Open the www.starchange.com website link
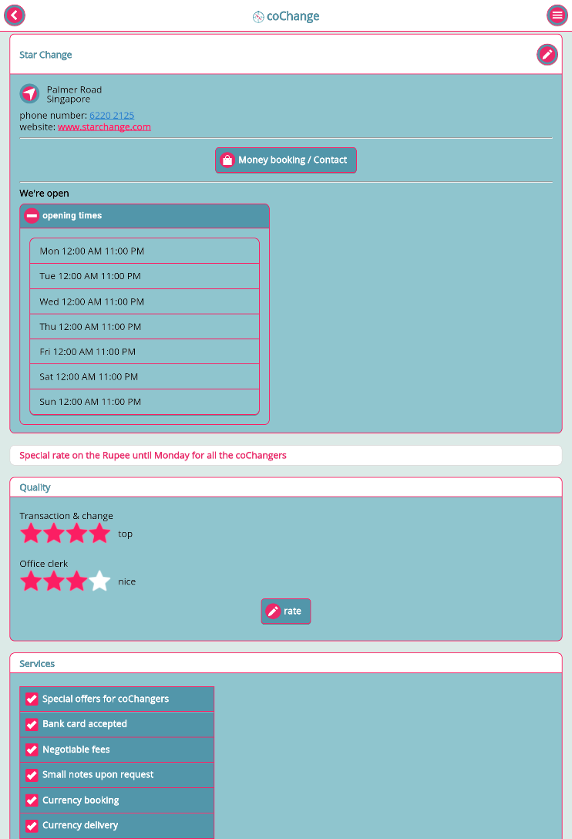The height and width of the screenshot is (839, 572). (x=104, y=126)
